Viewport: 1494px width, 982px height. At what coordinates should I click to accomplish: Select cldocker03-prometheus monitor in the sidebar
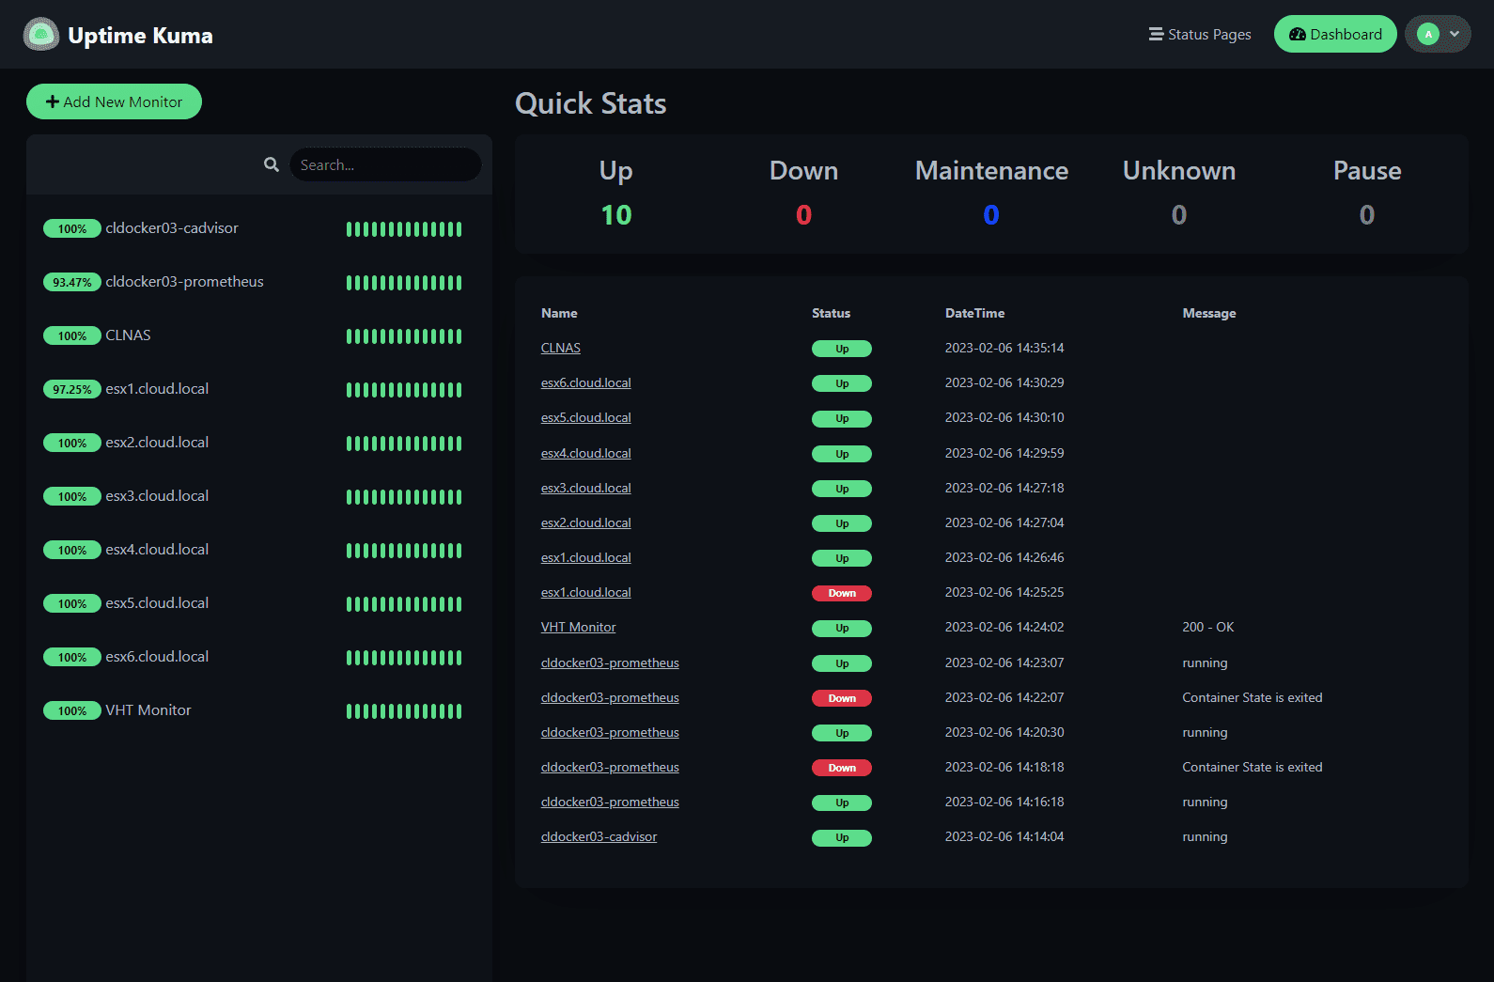click(184, 282)
